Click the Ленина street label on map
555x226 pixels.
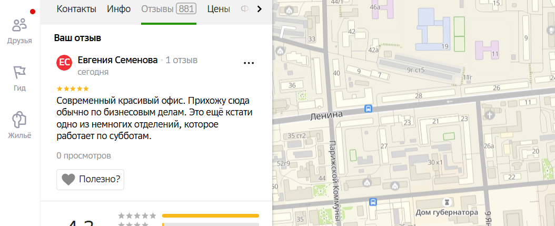pyautogui.click(x=326, y=115)
